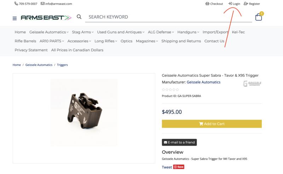Click the Geissele Automatics brand logo

(x=252, y=84)
